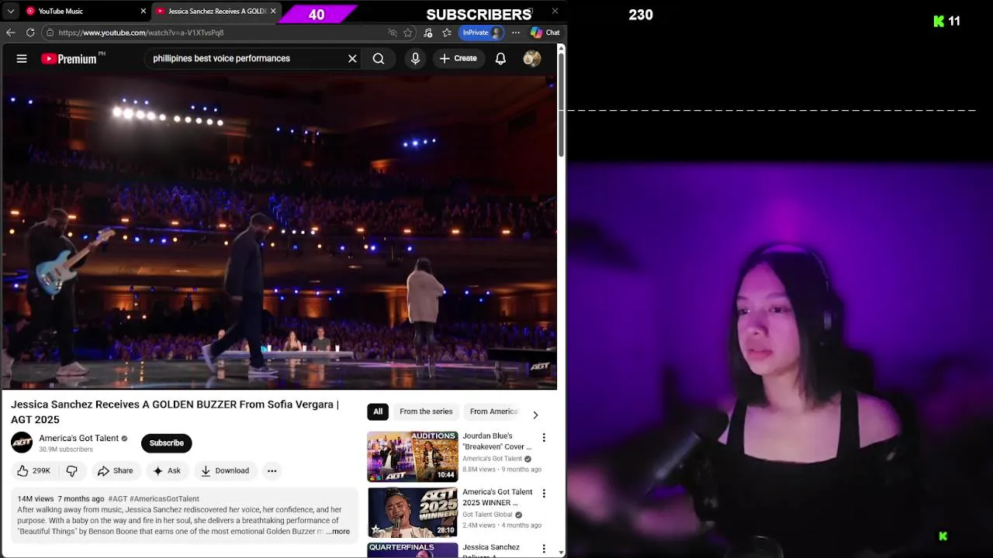Open the Create menu
The width and height of the screenshot is (993, 558).
458,58
